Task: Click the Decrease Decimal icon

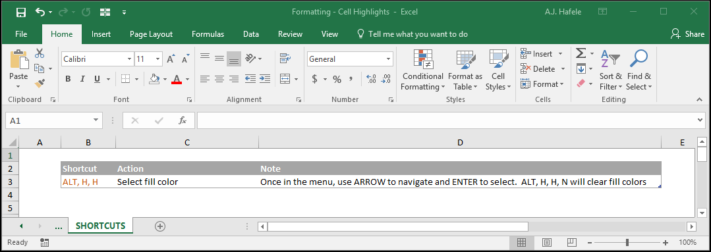Action: coord(386,79)
